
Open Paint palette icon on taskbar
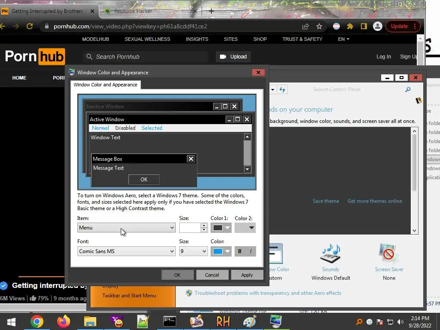[x=250, y=321]
